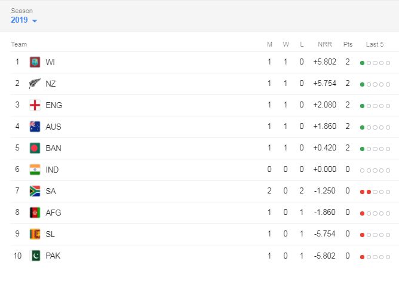Click the Bangladesh flag icon
This screenshot has width=399, height=289.
click(35, 148)
